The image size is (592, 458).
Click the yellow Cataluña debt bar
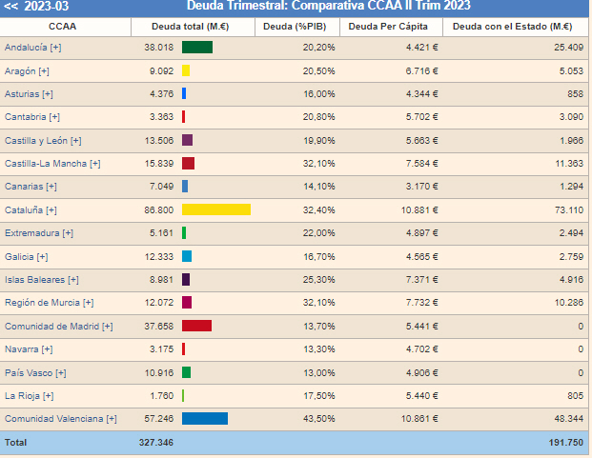pos(215,209)
